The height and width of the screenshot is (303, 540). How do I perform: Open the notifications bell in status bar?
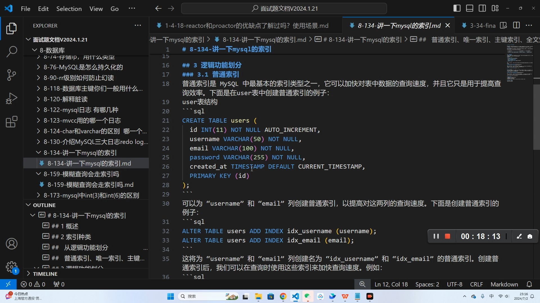[x=529, y=284]
